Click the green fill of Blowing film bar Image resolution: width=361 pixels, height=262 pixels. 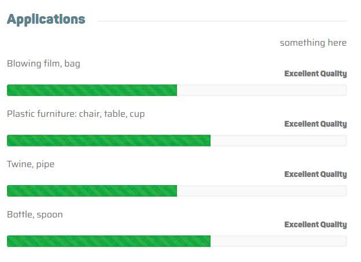pos(91,90)
